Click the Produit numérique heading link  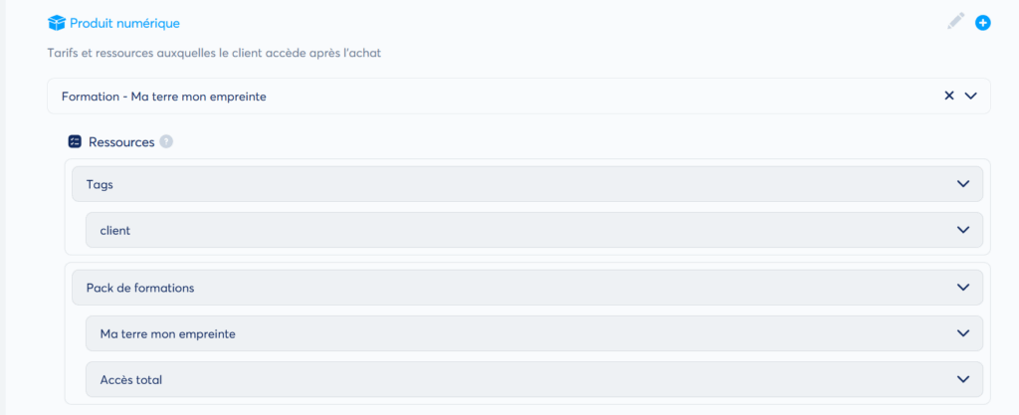coord(124,23)
